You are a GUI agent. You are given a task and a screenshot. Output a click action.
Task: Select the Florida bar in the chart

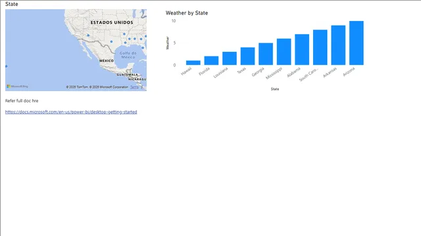(x=211, y=60)
